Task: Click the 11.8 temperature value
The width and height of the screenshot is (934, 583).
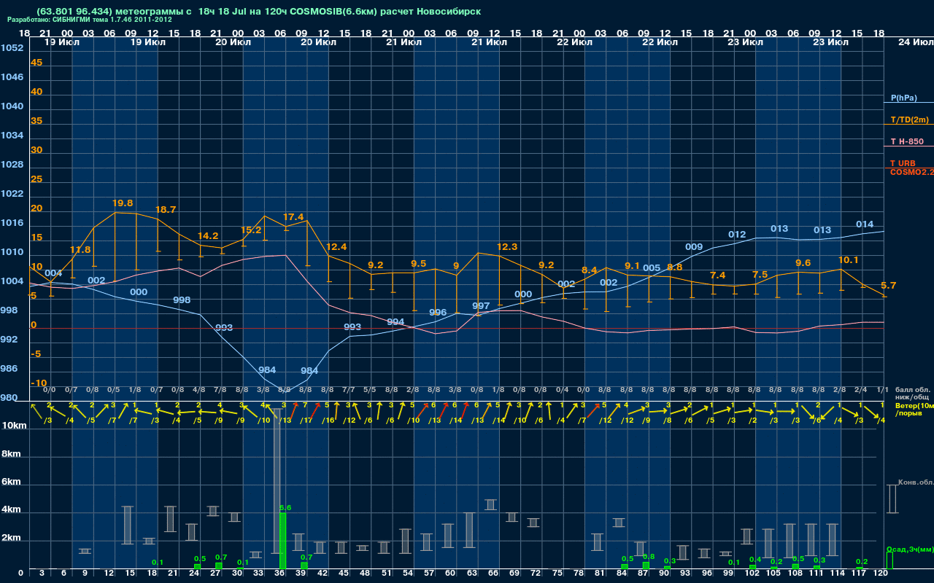Action: point(80,250)
